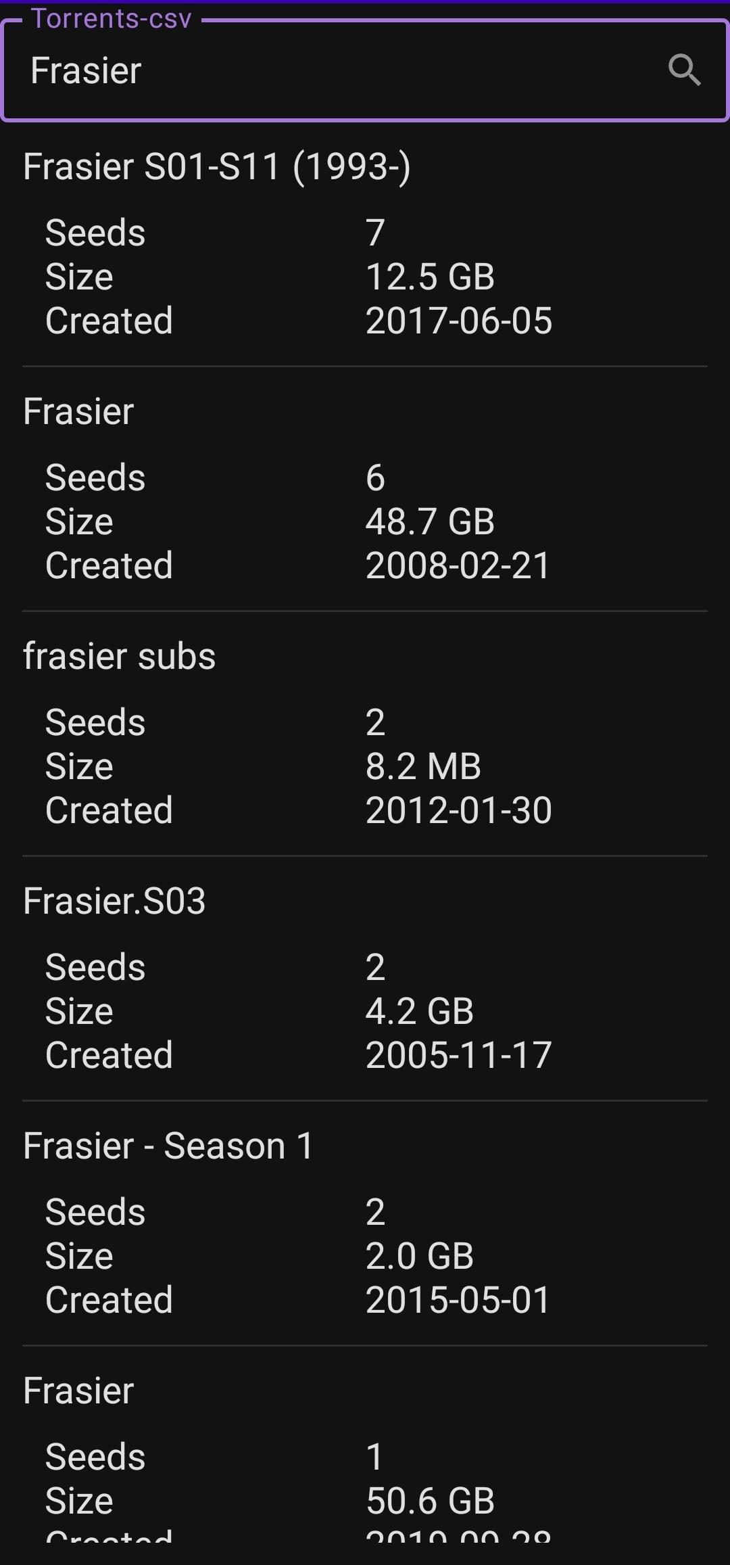
Task: Click the 50.6 GB size value
Action: click(x=430, y=1501)
